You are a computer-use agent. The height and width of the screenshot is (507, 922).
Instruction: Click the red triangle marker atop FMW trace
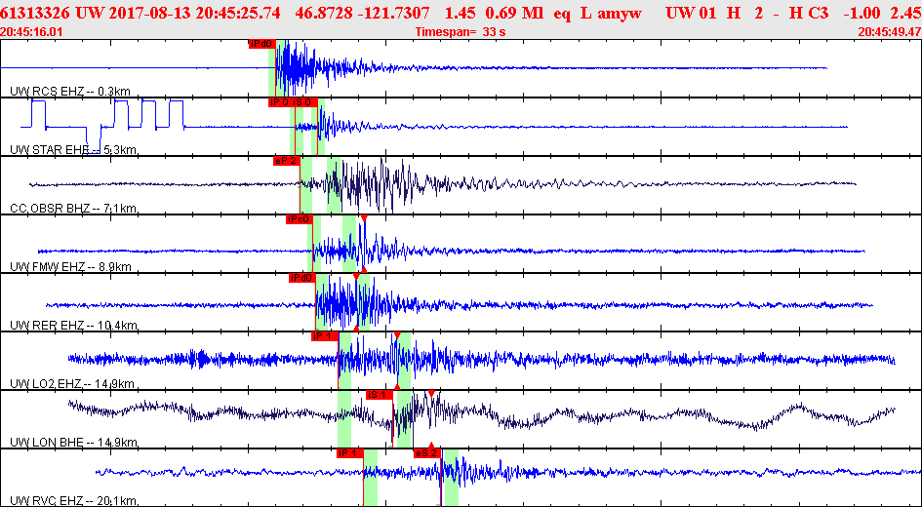click(363, 218)
